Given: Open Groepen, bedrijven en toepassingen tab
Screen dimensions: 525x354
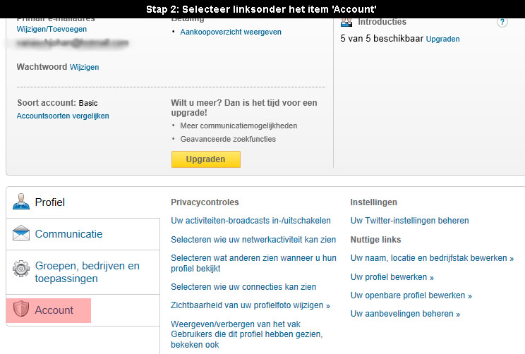Looking at the screenshot, I should pyautogui.click(x=87, y=272).
